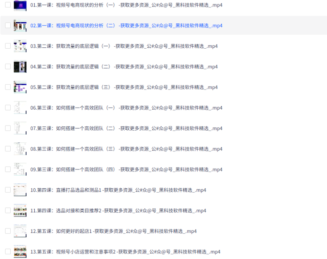327x259 pixels.
Task: Open 13.第五课 视频号小店运营和注意事项2 file
Action: pos(125,252)
